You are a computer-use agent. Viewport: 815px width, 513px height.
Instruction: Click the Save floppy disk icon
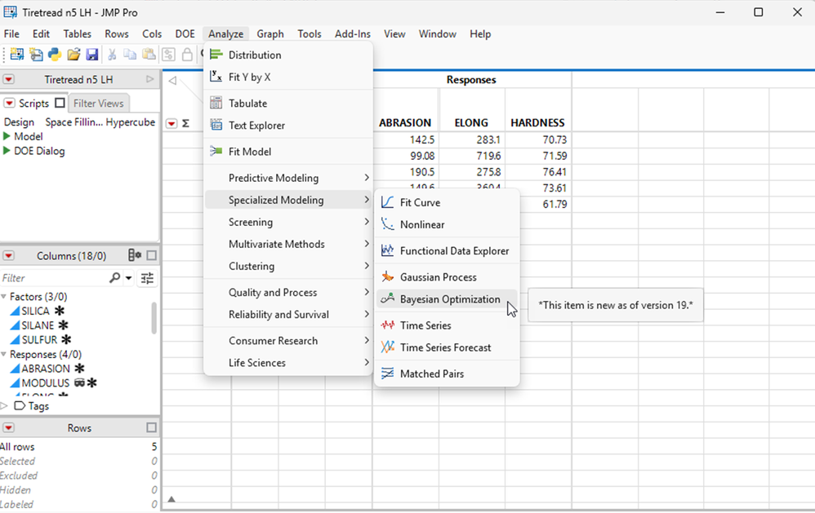pyautogui.click(x=91, y=55)
